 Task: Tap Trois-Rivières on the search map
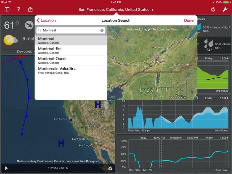coord(159,48)
